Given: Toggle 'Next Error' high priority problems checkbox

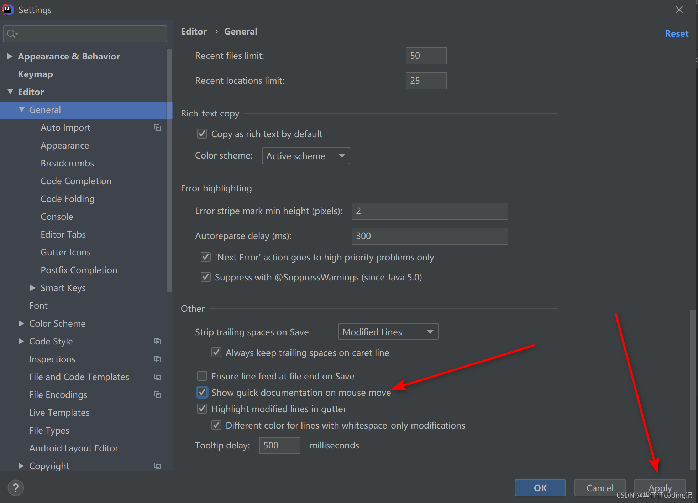Looking at the screenshot, I should tap(206, 257).
